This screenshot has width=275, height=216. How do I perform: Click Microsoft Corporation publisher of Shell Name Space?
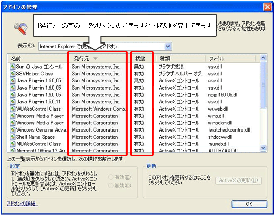(95, 137)
